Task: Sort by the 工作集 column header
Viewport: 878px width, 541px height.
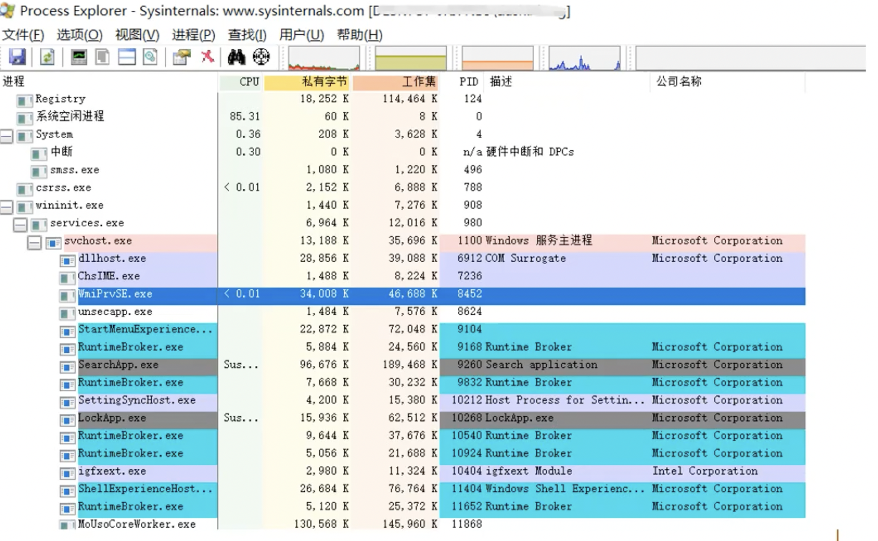Action: pyautogui.click(x=395, y=82)
